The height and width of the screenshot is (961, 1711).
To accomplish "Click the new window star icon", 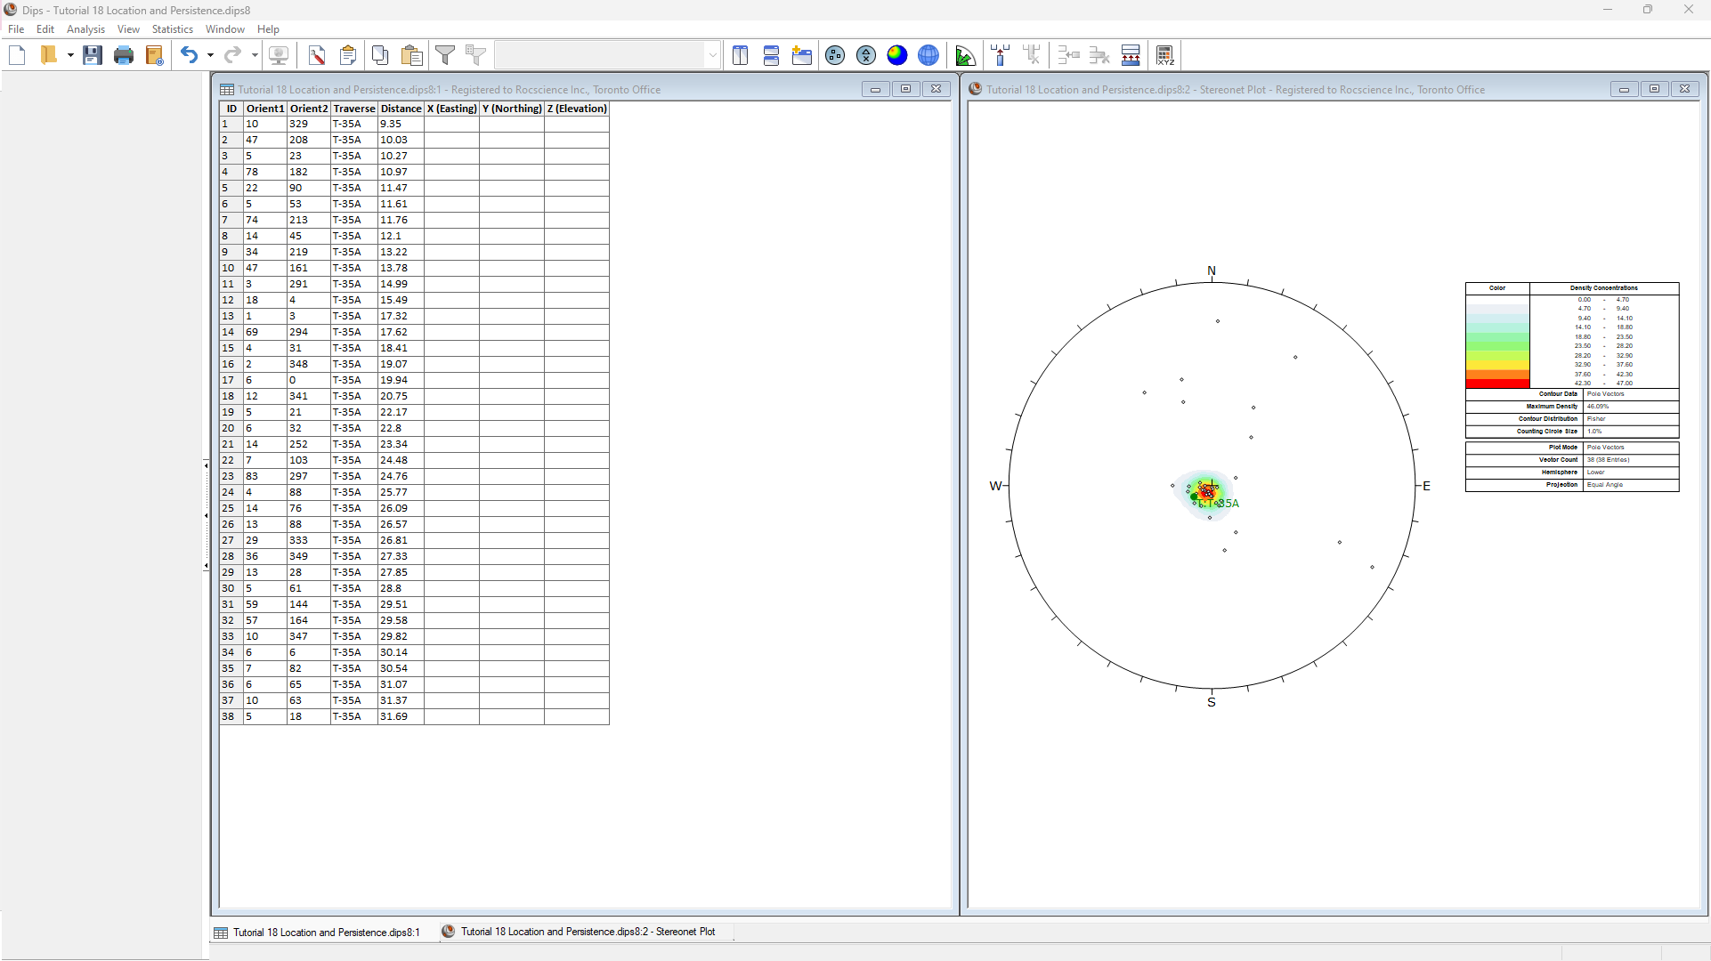I will [x=802, y=55].
